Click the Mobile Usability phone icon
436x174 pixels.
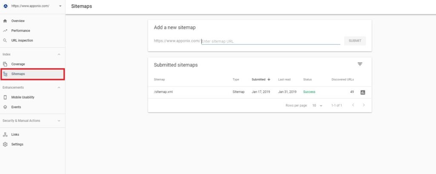[5, 97]
